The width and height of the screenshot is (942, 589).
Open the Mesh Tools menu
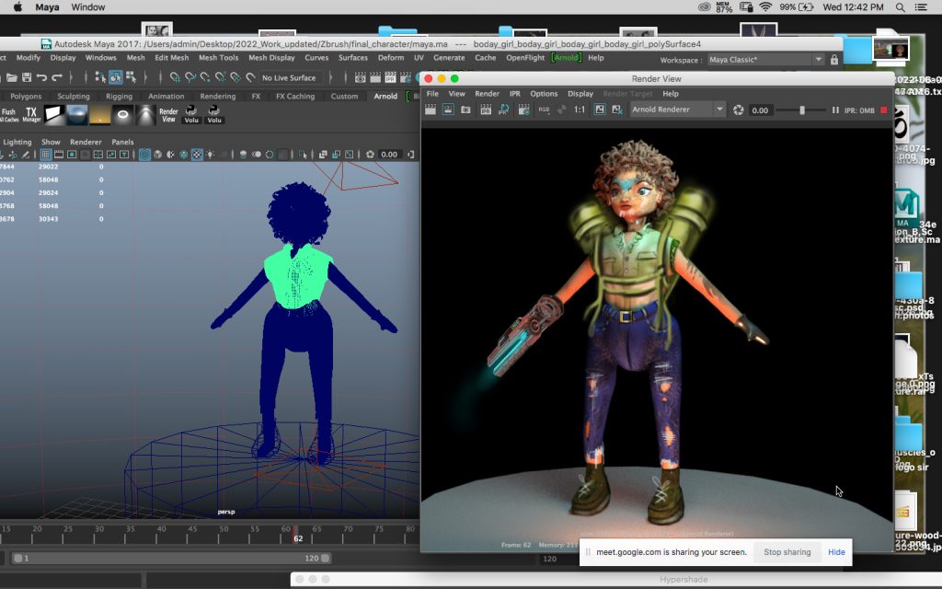click(x=219, y=58)
